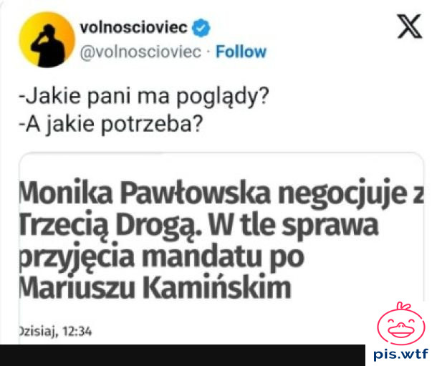Viewport: 437px width, 366px height.
Task: Click the word "negocjuje" in headline
Action: pos(342,193)
